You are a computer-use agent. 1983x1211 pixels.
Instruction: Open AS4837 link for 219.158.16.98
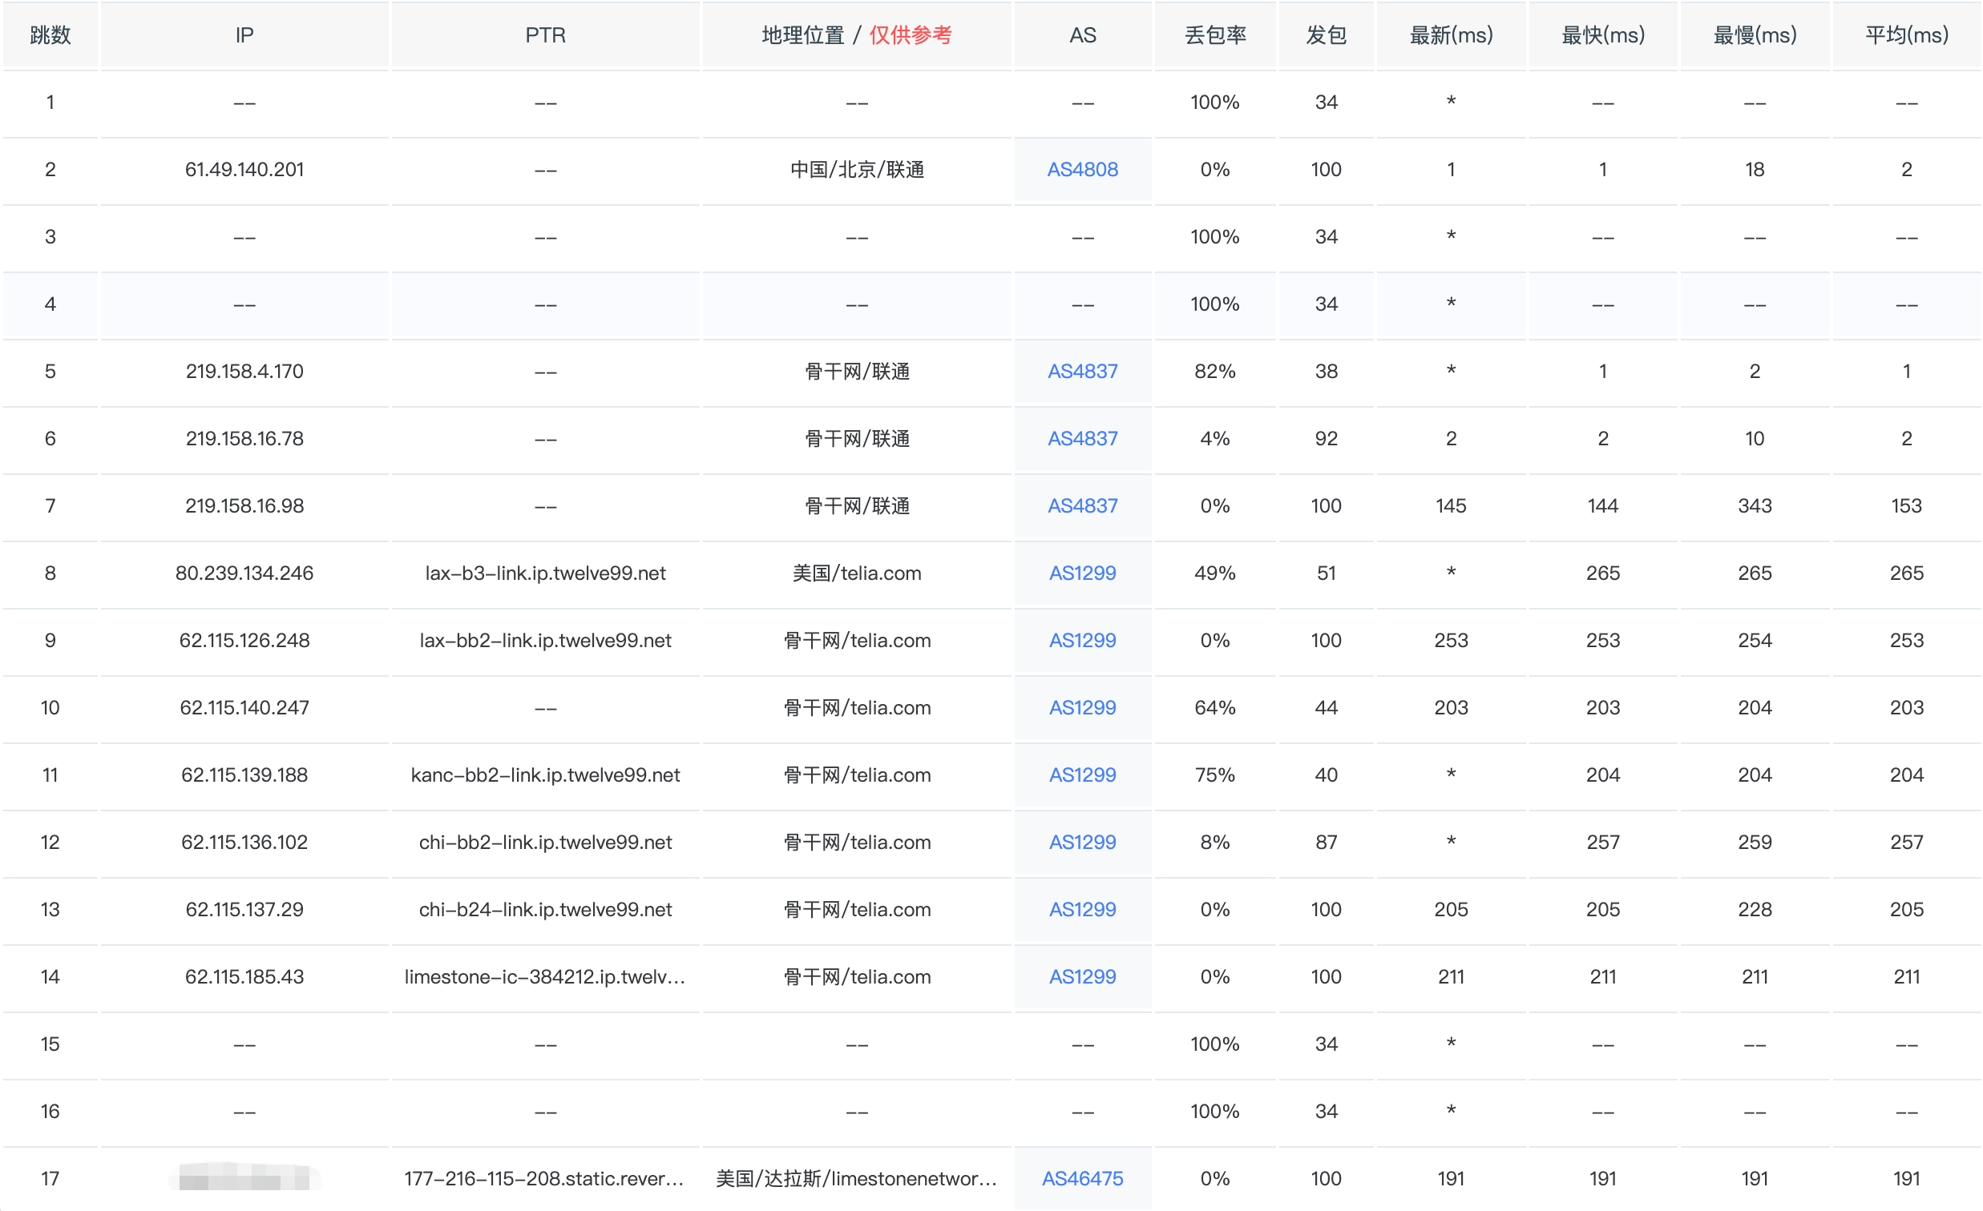(x=1082, y=506)
